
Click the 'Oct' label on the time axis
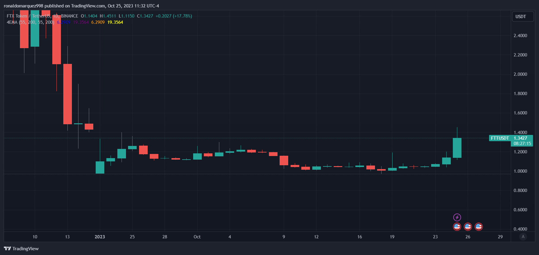click(197, 237)
